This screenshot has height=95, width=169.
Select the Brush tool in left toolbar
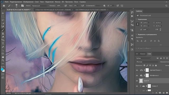(3, 30)
